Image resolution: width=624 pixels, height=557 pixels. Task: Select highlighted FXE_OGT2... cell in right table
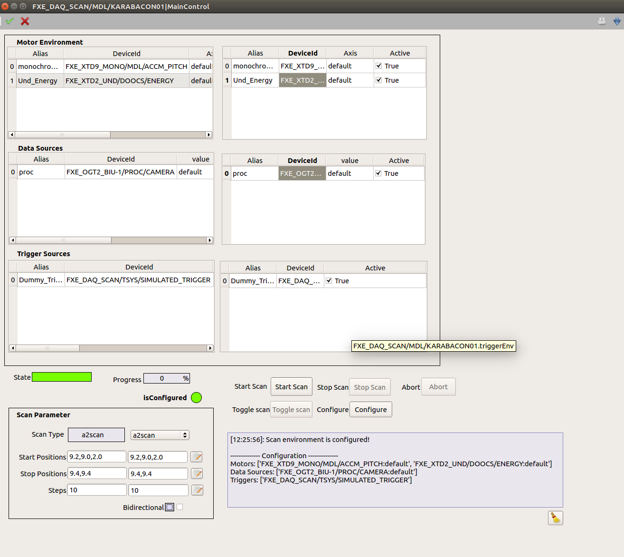pyautogui.click(x=302, y=173)
